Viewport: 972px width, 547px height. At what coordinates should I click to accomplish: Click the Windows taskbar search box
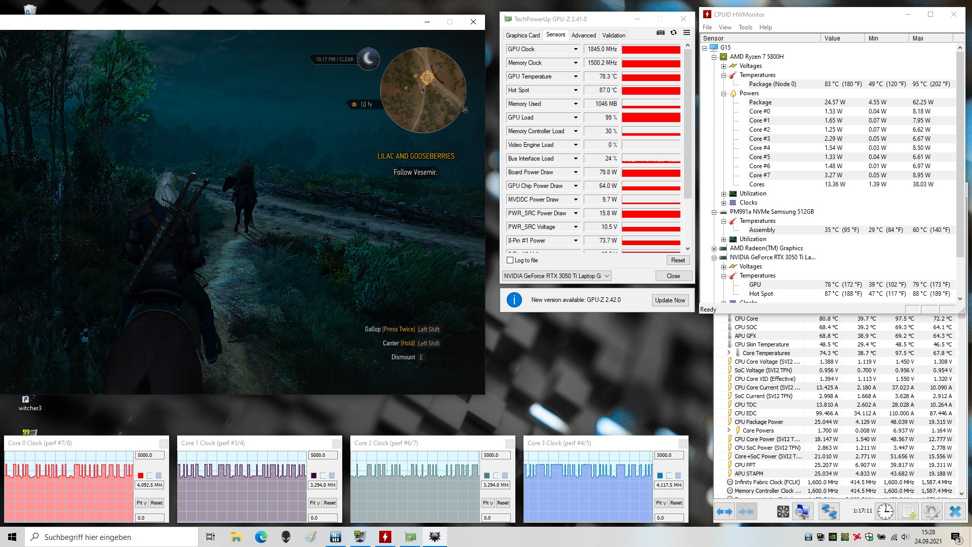(x=111, y=537)
